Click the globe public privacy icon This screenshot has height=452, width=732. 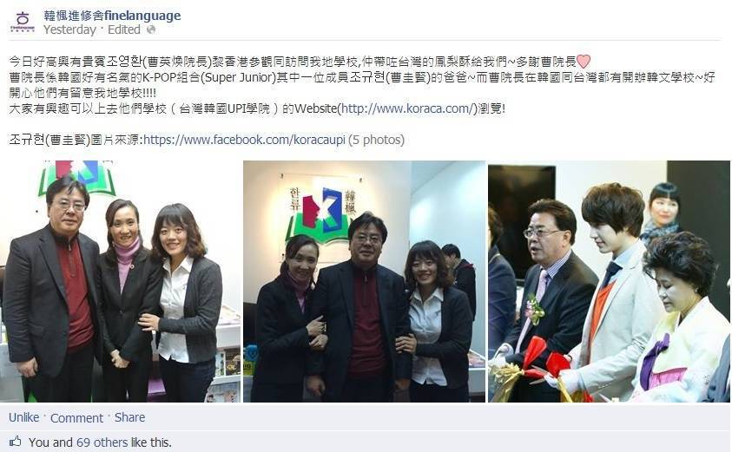pyautogui.click(x=151, y=29)
